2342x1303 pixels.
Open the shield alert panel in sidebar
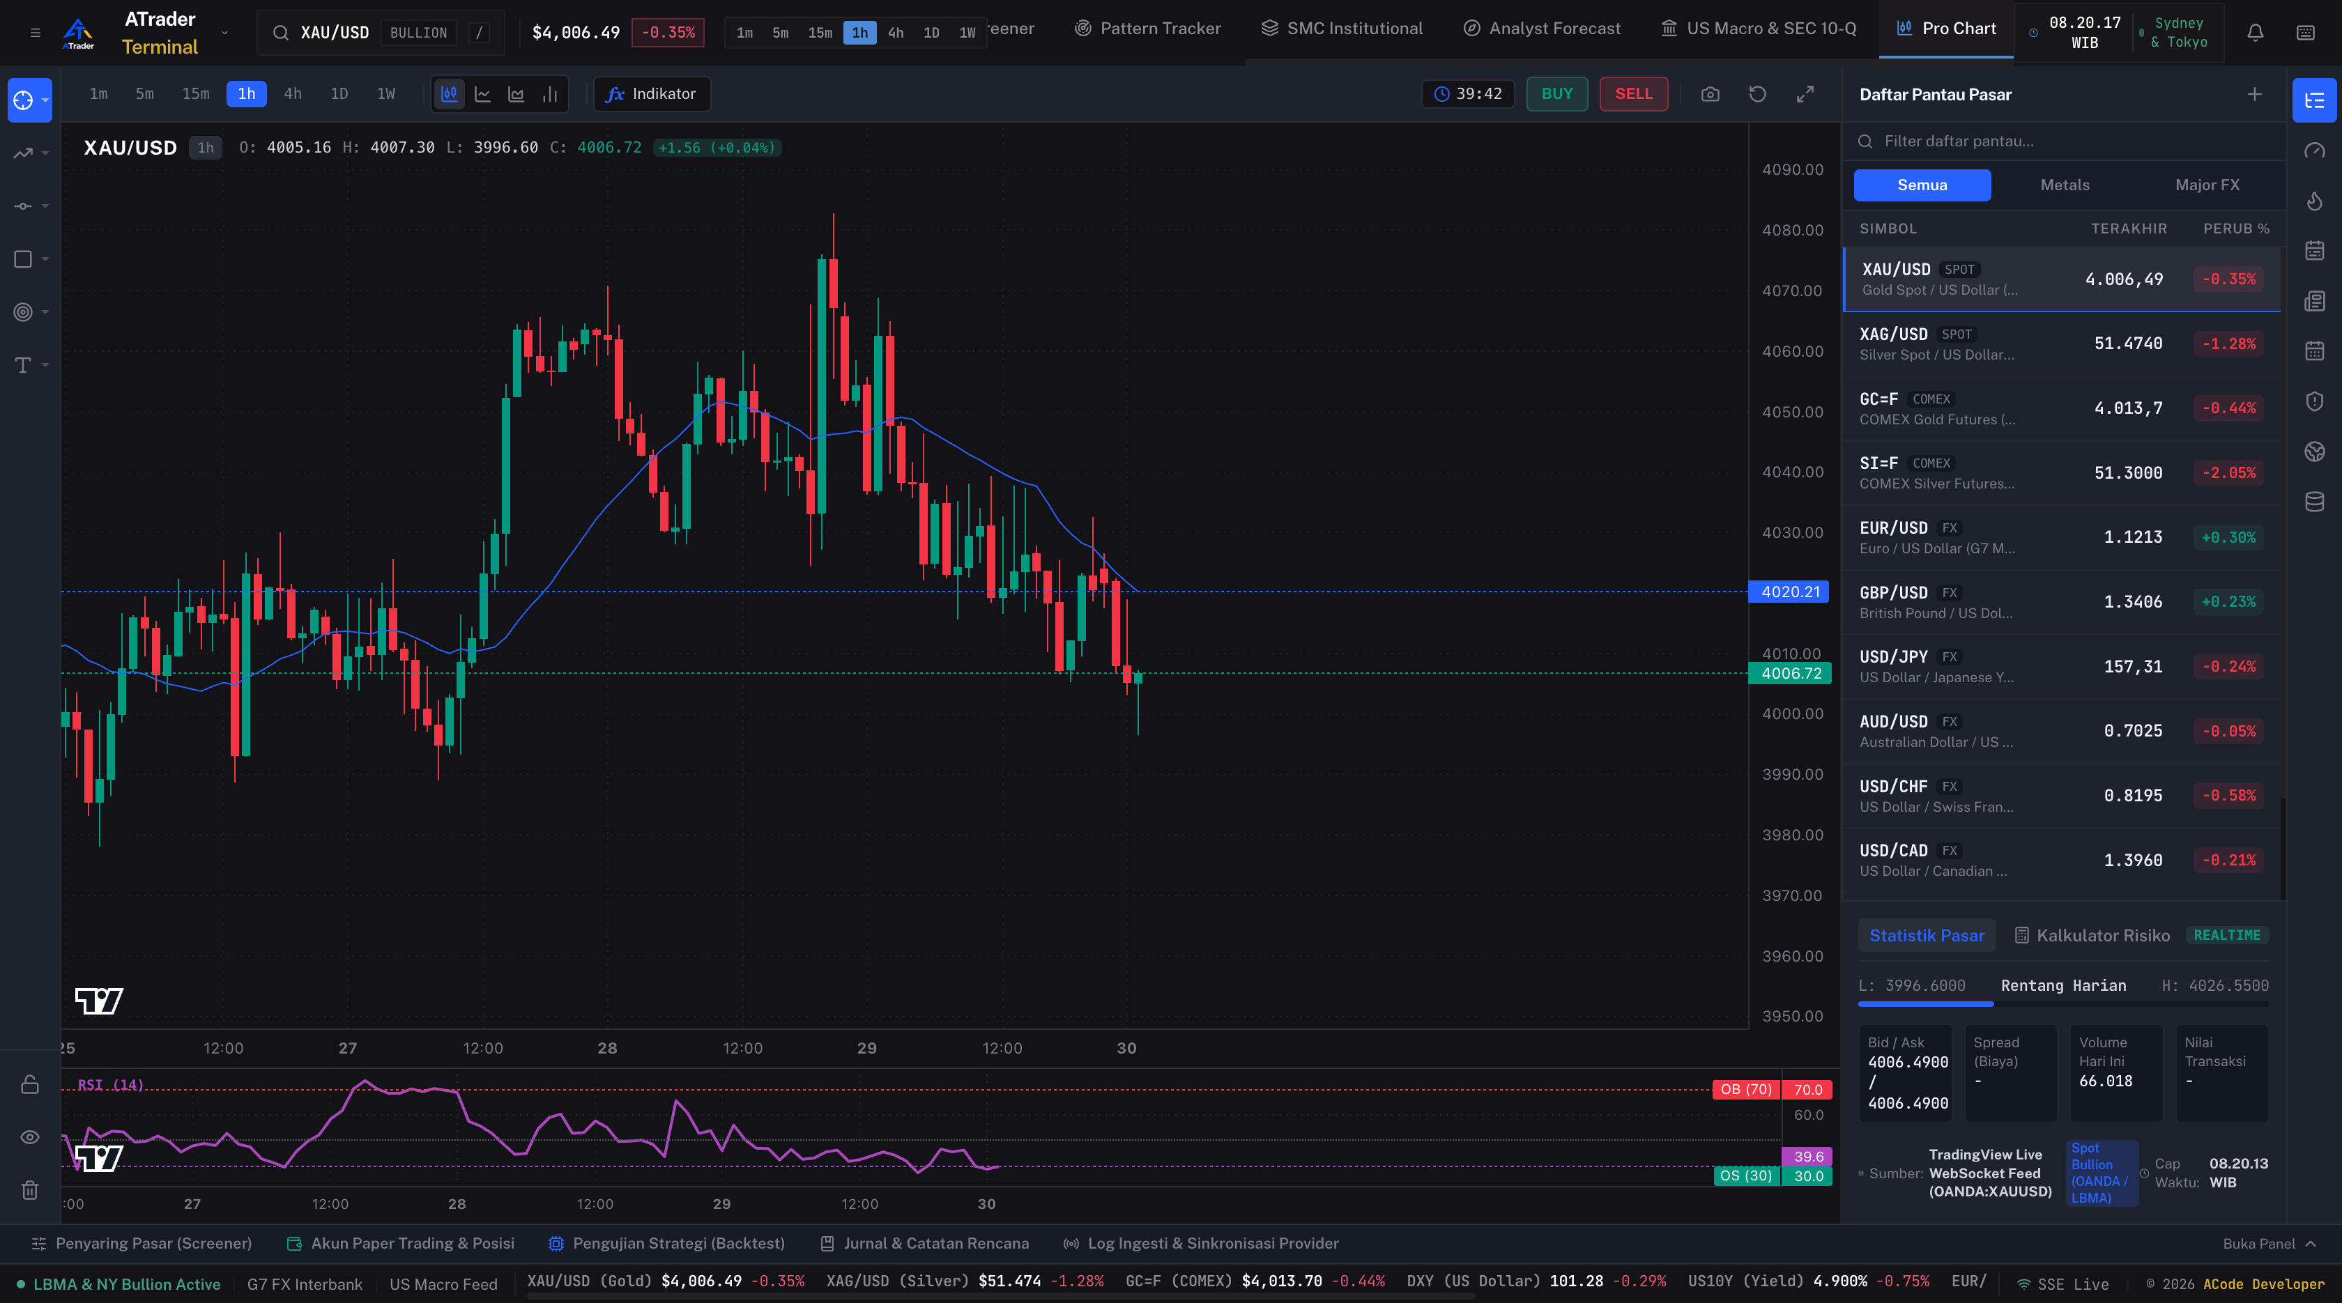tap(2315, 401)
